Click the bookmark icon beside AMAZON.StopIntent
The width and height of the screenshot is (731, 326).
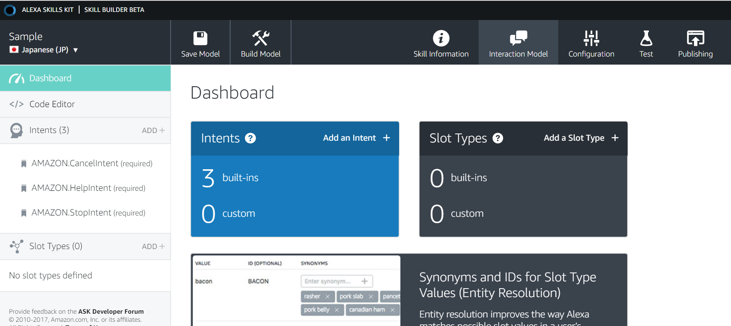tap(24, 213)
